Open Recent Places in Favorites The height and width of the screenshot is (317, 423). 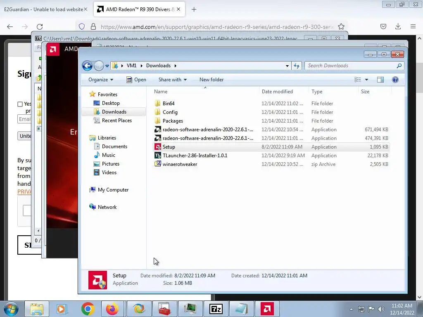pyautogui.click(x=117, y=121)
